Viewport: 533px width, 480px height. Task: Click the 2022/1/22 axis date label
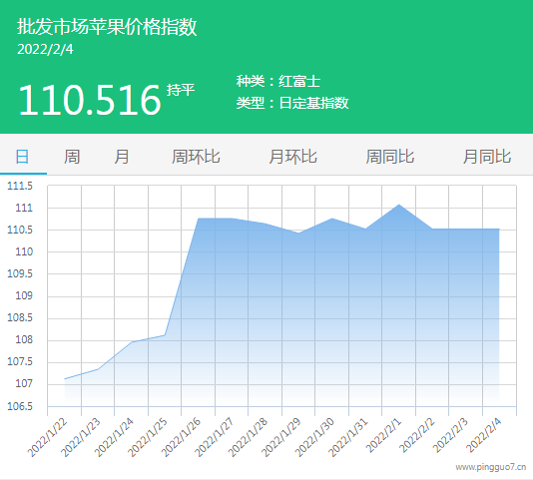pos(48,437)
